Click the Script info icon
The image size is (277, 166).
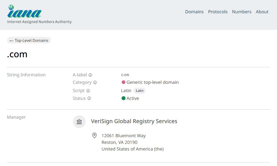click(88, 91)
